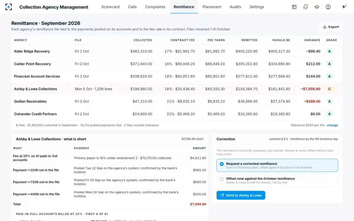Select Ashby & Lowe Collections row
The image size is (354, 221).
click(x=177, y=89)
